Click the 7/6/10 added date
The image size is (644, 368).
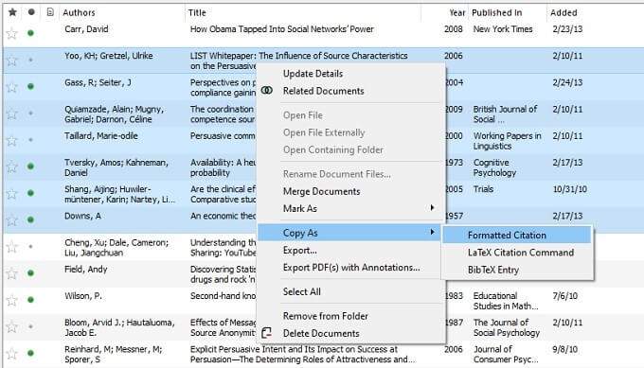565,296
